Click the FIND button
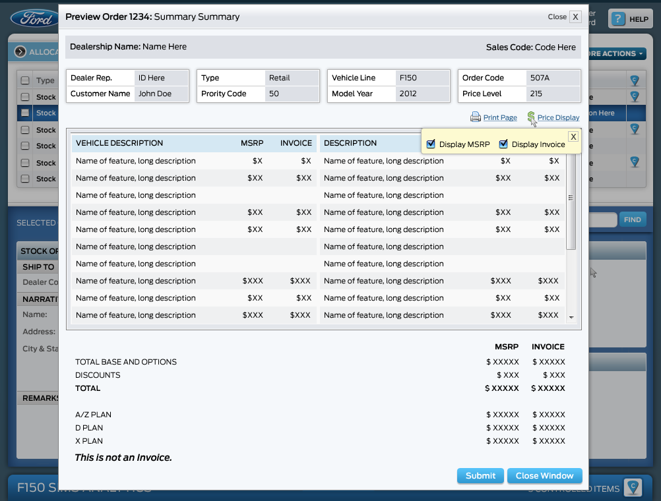The height and width of the screenshot is (501, 661). pos(632,220)
